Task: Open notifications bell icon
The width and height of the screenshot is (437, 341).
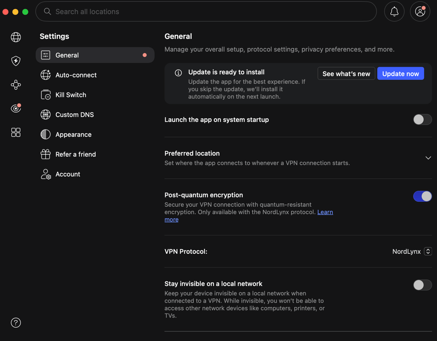Action: [x=394, y=12]
